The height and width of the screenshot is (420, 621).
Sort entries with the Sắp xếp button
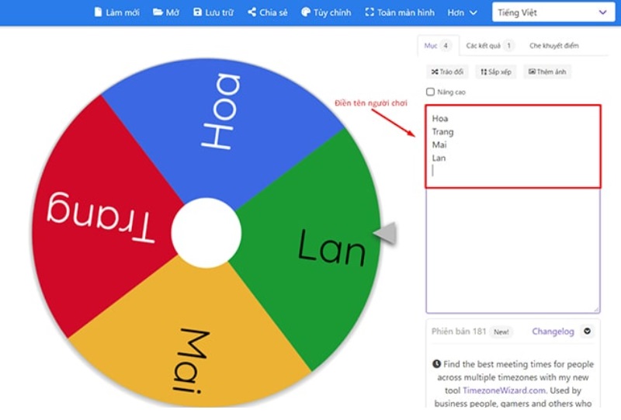tap(495, 71)
